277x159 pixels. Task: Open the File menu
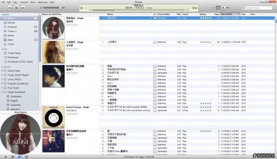(3, 2)
